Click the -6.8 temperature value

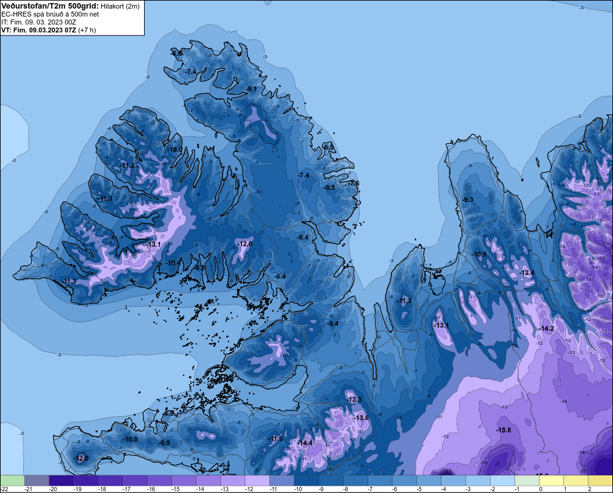(169, 413)
